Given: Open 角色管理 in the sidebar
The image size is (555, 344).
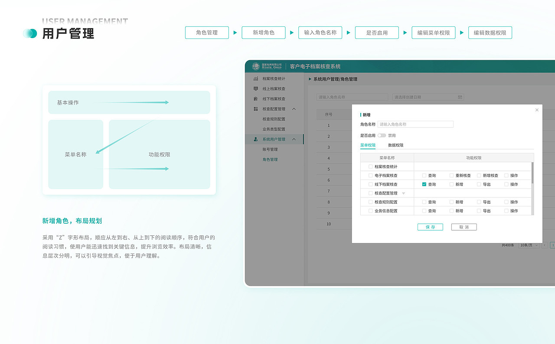Looking at the screenshot, I should (x=270, y=160).
